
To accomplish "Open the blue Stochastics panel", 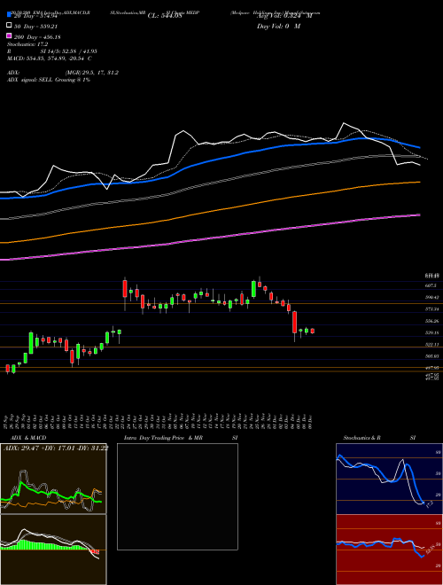I will tap(389, 479).
